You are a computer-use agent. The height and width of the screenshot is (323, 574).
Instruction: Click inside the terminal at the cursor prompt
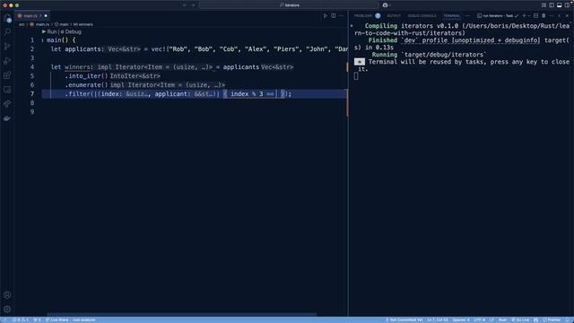point(356,76)
